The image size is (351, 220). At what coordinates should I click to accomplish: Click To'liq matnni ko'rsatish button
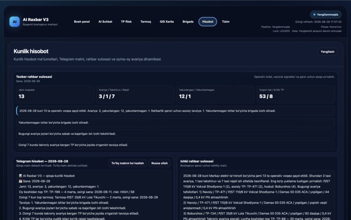tap(128, 163)
